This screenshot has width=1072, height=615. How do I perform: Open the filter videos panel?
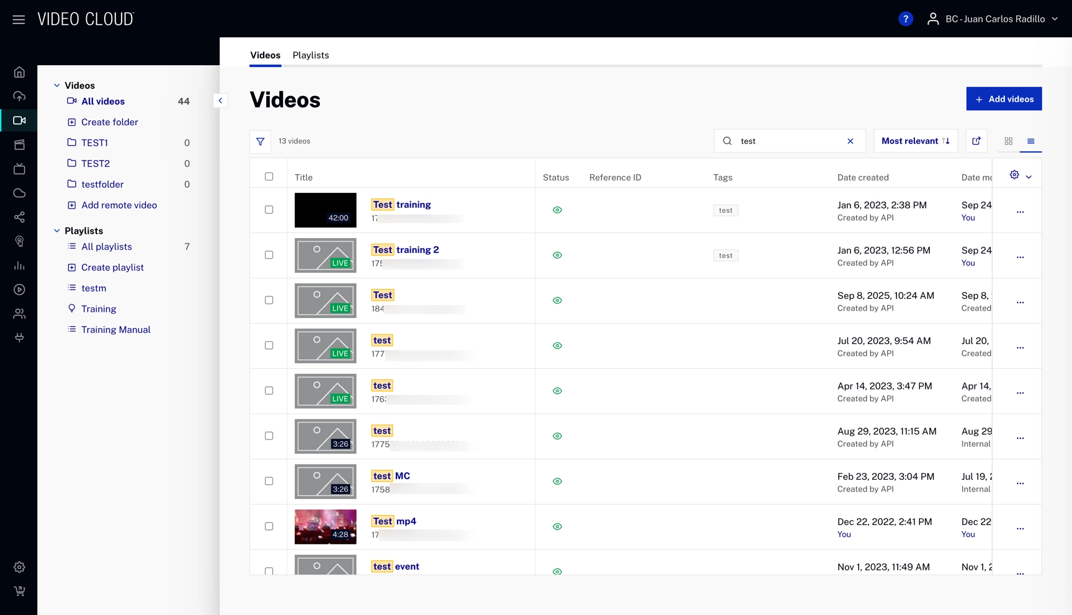click(x=260, y=141)
